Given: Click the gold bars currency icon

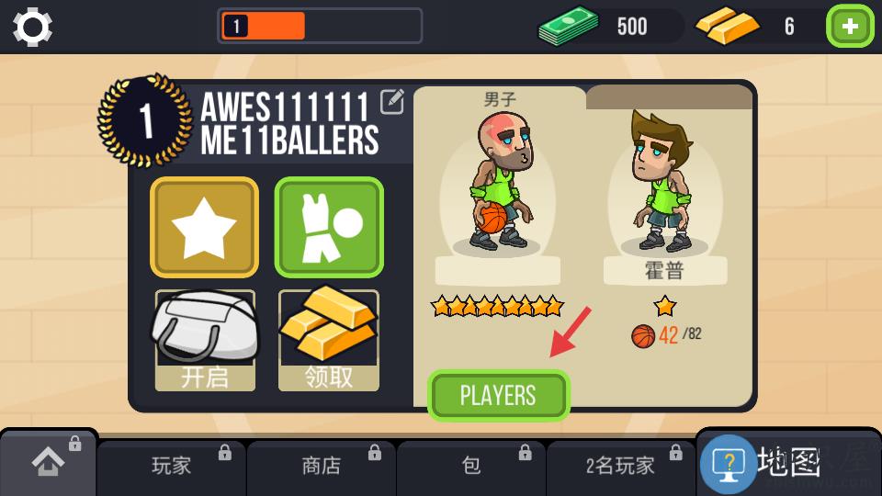Looking at the screenshot, I should 728,26.
